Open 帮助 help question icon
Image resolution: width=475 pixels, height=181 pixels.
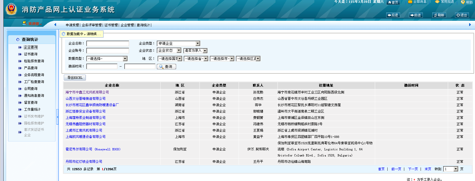click(467, 2)
